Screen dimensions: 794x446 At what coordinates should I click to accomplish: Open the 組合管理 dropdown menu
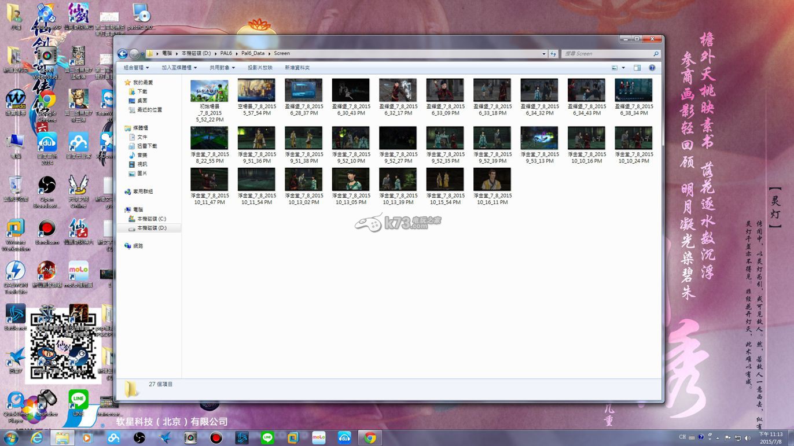click(x=136, y=68)
